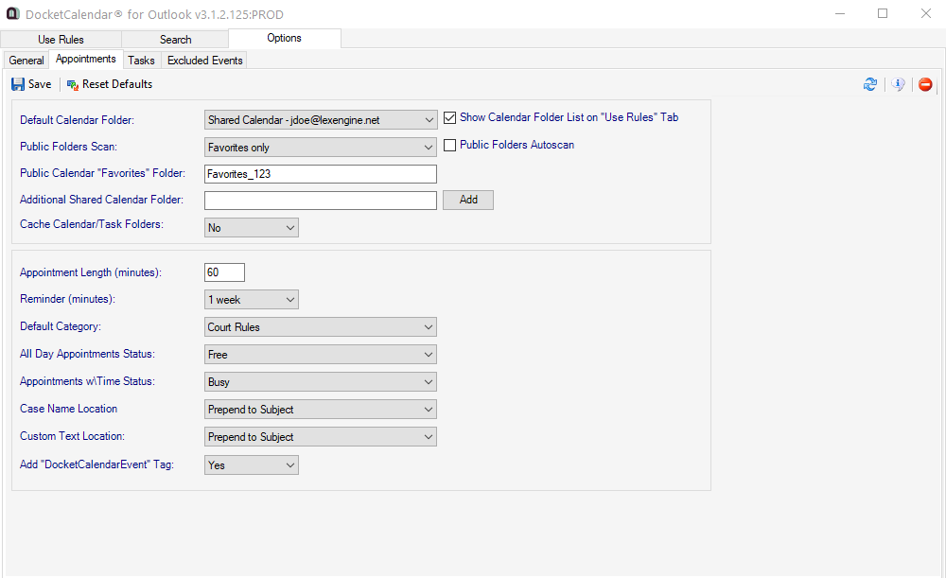Open the Reminder minutes dropdown
The image size is (946, 578).
[x=252, y=300]
